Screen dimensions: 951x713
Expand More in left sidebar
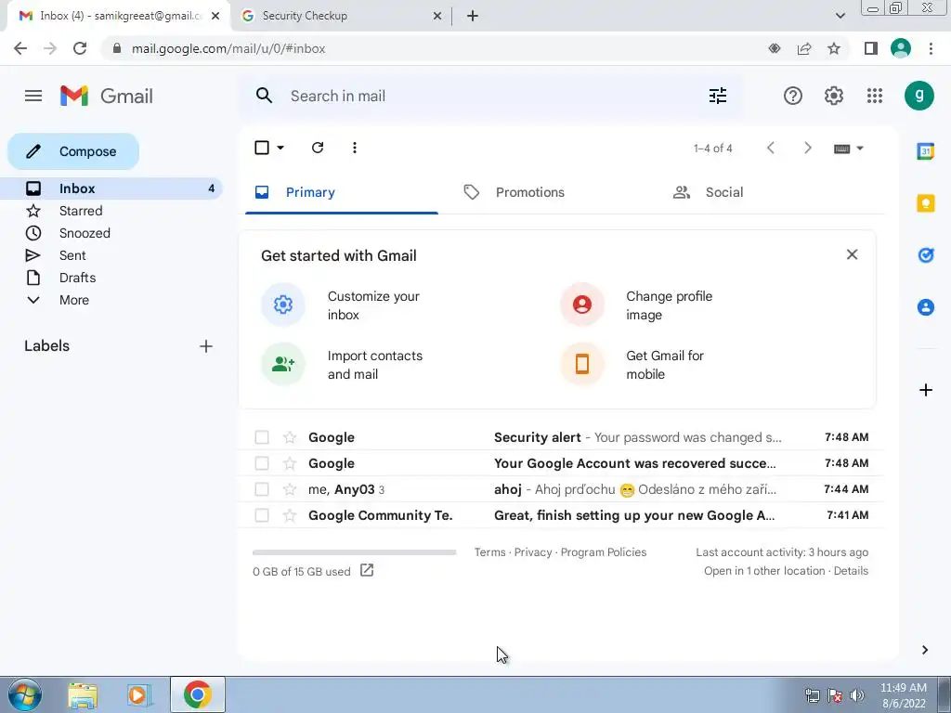point(74,300)
